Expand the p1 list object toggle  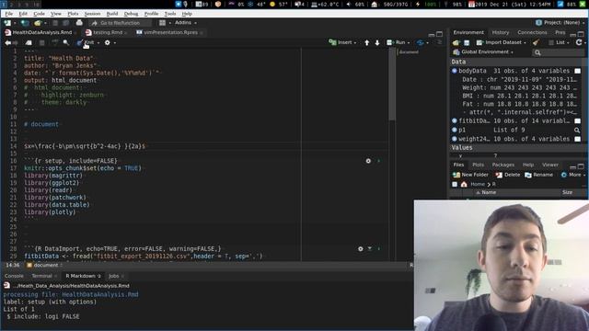pyautogui.click(x=455, y=130)
